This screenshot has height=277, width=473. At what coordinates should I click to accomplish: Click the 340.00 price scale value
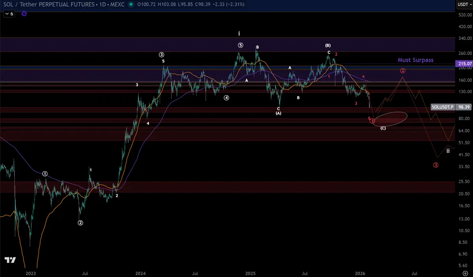(464, 39)
